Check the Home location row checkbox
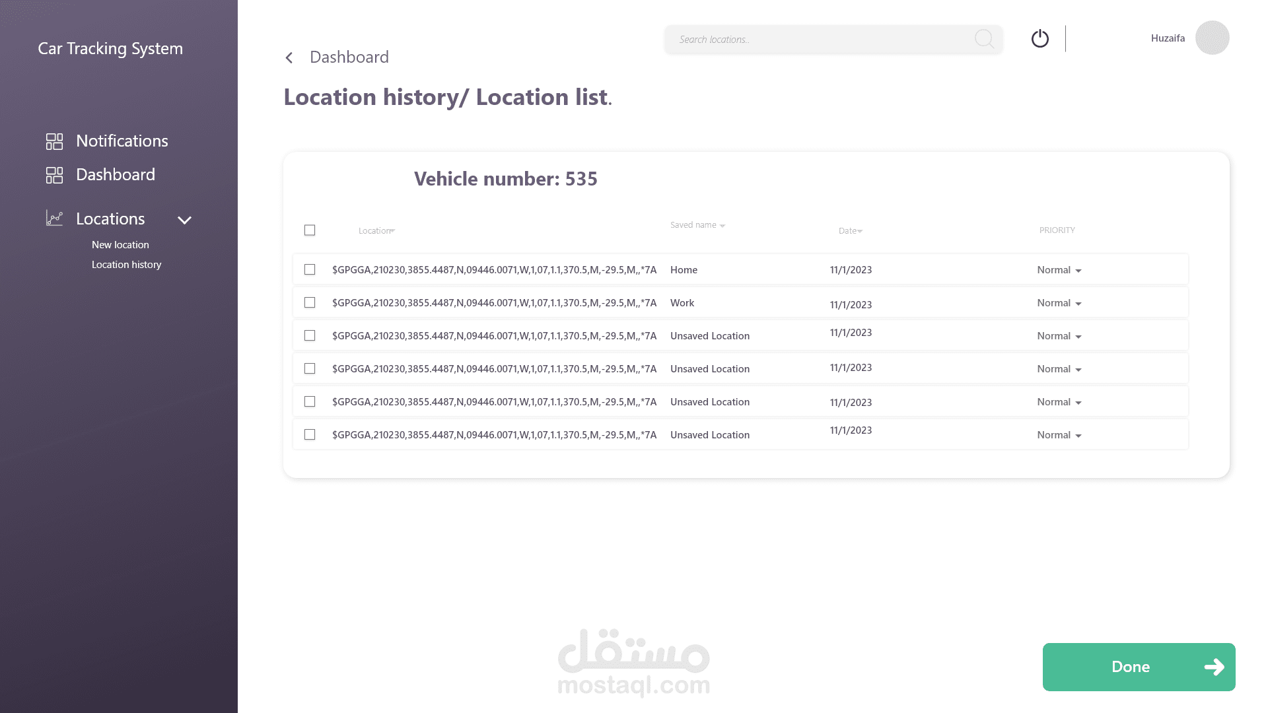 pos(310,270)
